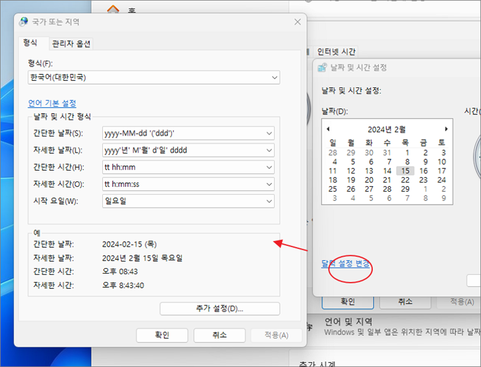Select day 27 in the calendar
481x367 pixels.
pos(369,189)
